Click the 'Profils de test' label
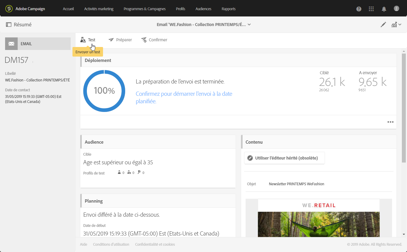 (94, 173)
